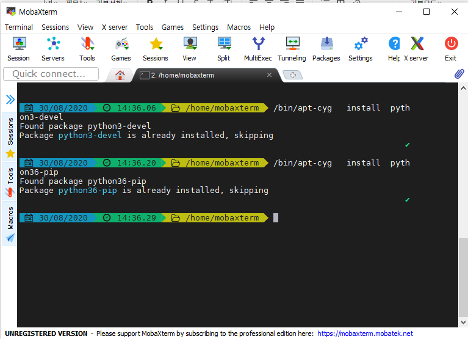The width and height of the screenshot is (468, 339).
Task: Open the Tools toolbar icon
Action: 87,49
